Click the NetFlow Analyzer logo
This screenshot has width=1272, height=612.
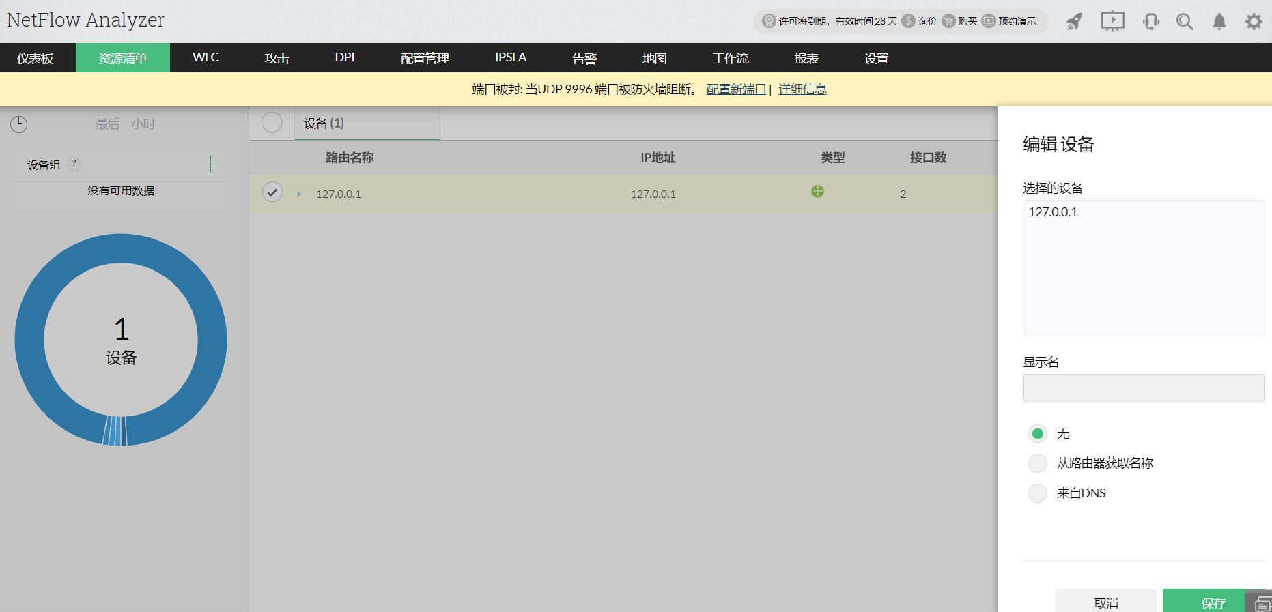(x=85, y=20)
